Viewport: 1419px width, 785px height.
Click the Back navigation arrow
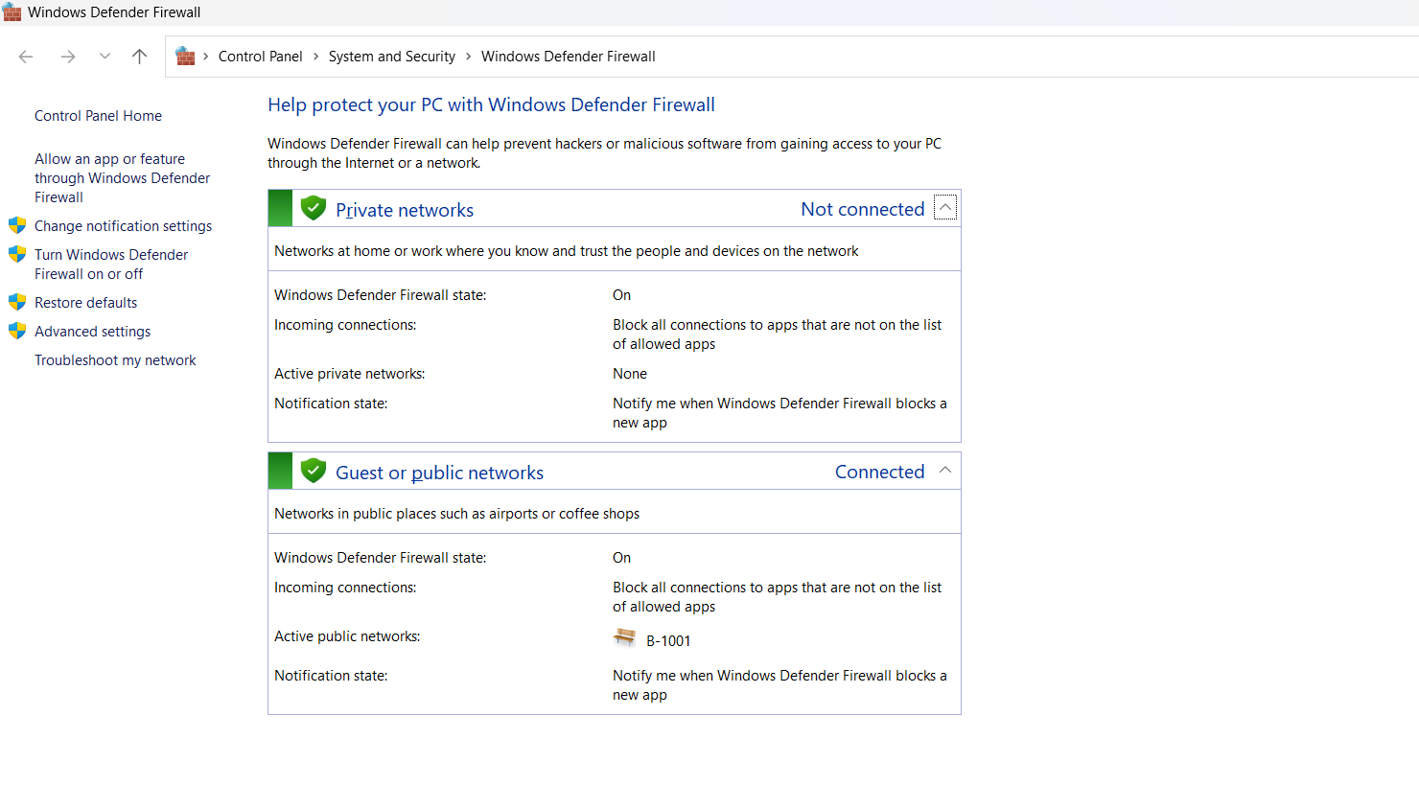(x=26, y=57)
